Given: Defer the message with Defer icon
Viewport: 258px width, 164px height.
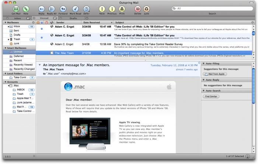Looking at the screenshot, I should 86,9.
